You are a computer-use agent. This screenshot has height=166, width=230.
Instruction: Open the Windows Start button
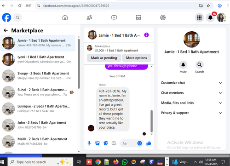coord(2,162)
